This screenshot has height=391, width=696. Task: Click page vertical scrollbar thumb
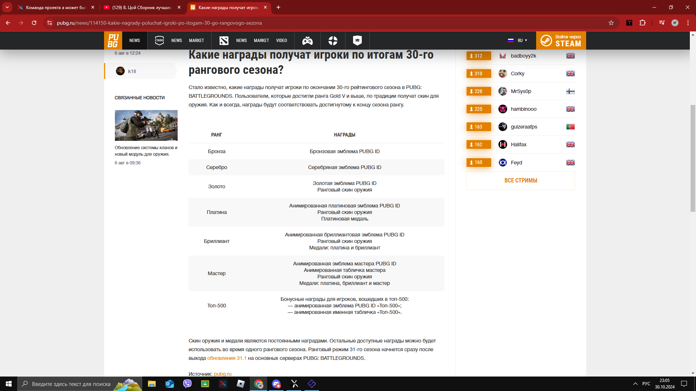pos(693,158)
